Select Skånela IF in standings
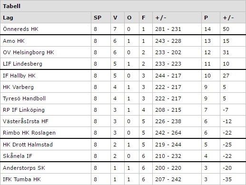 point(18,156)
